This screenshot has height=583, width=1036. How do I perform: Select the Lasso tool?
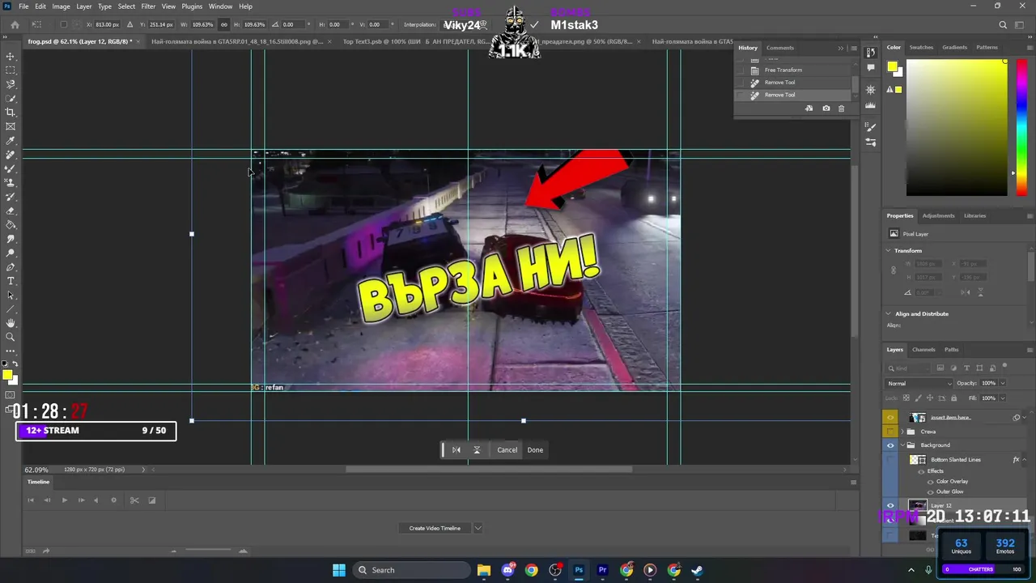(11, 84)
